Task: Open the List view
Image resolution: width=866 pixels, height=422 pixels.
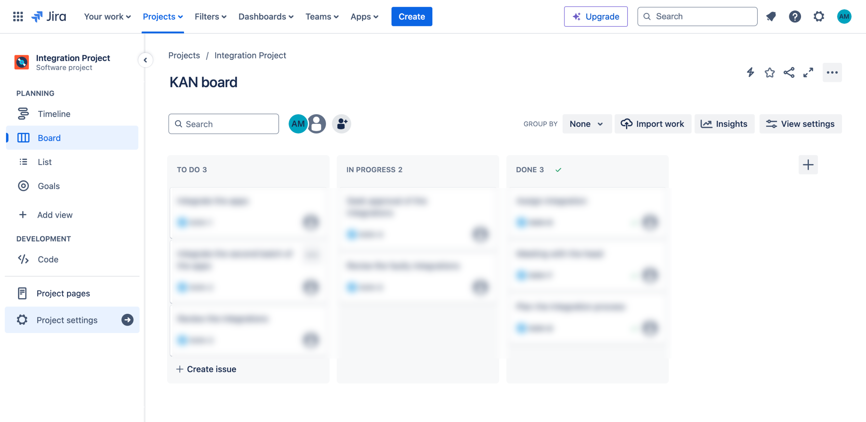Action: 45,162
